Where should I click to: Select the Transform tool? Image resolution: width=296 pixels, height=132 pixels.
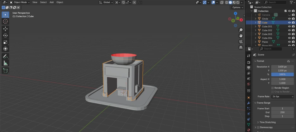[x=5, y=49]
